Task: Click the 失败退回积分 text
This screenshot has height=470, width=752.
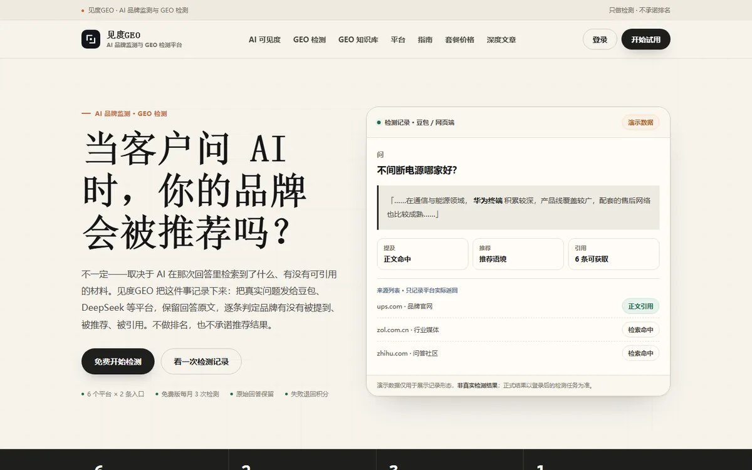Action: 309,394
